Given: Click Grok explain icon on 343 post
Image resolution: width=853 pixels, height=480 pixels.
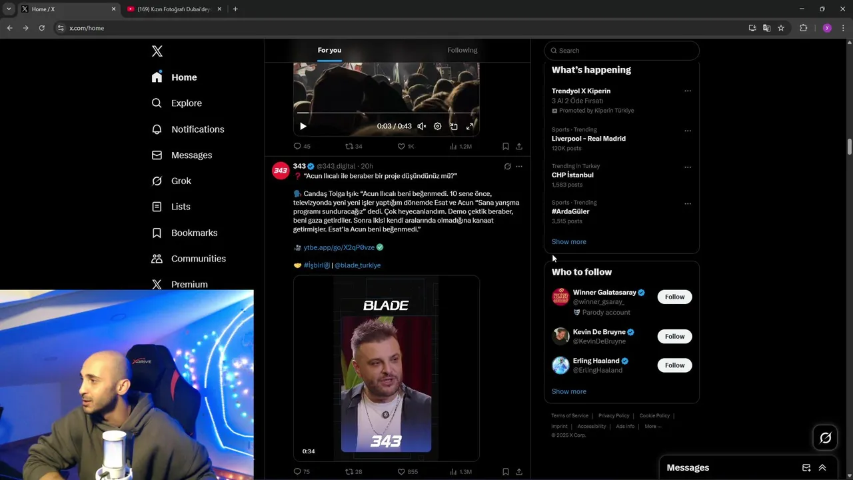Looking at the screenshot, I should (x=507, y=166).
